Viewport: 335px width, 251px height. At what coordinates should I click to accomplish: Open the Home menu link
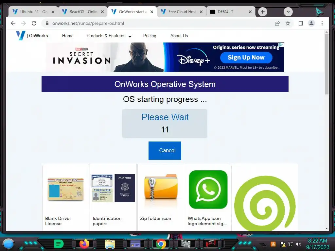pyautogui.click(x=68, y=36)
